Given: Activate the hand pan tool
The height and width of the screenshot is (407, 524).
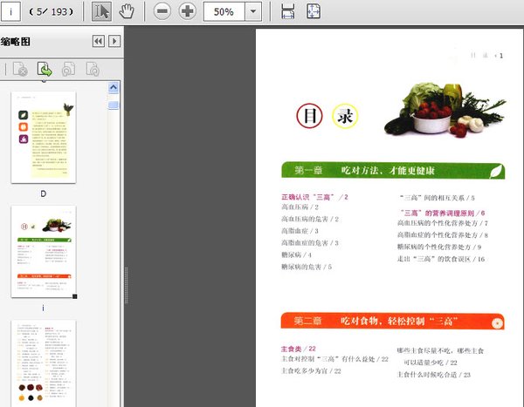Looking at the screenshot, I should (x=127, y=11).
